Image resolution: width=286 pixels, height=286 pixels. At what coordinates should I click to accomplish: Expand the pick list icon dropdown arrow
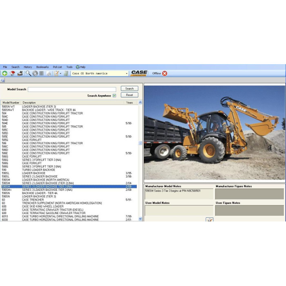[x=60, y=74]
